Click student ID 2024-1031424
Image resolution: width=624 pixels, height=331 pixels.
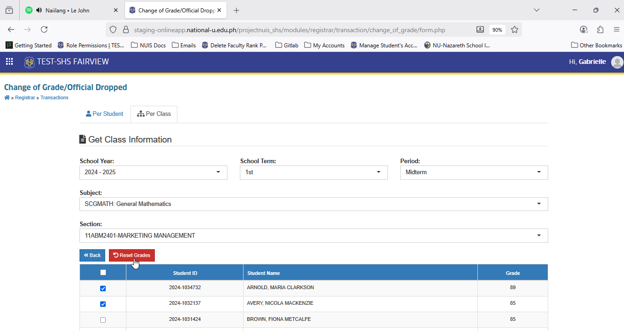(x=185, y=319)
